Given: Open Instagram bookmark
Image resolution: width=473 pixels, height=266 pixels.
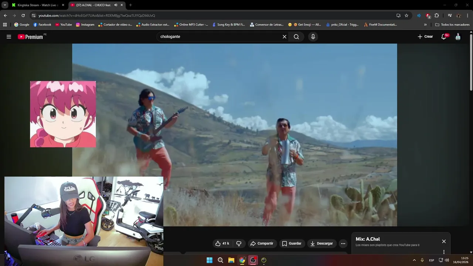Looking at the screenshot, I should 85,25.
